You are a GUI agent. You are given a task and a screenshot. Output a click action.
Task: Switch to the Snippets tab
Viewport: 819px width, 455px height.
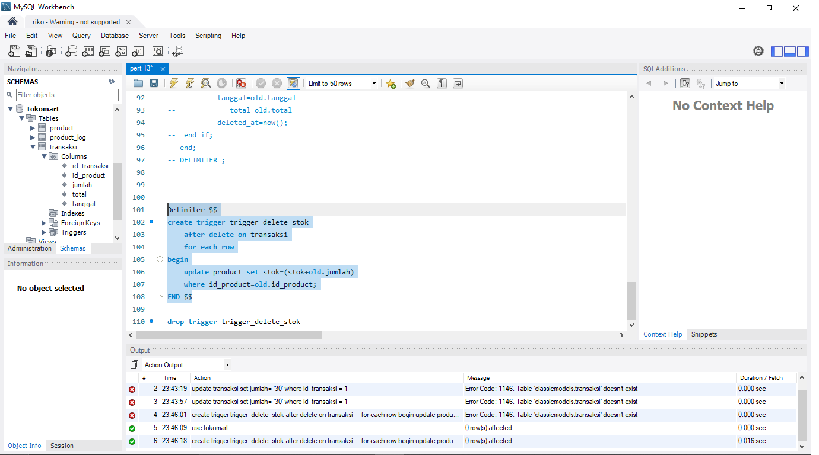(x=704, y=334)
